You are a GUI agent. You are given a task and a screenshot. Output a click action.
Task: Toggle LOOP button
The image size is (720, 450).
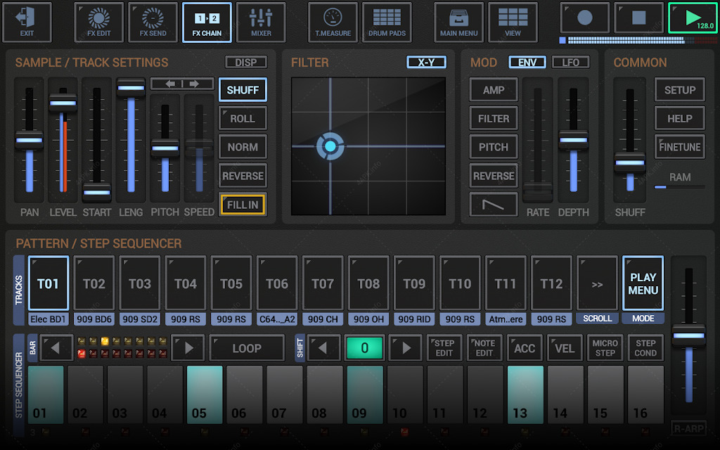click(247, 348)
